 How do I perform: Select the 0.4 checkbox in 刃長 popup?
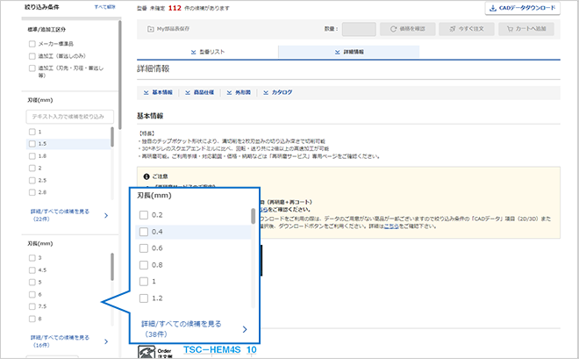click(145, 233)
